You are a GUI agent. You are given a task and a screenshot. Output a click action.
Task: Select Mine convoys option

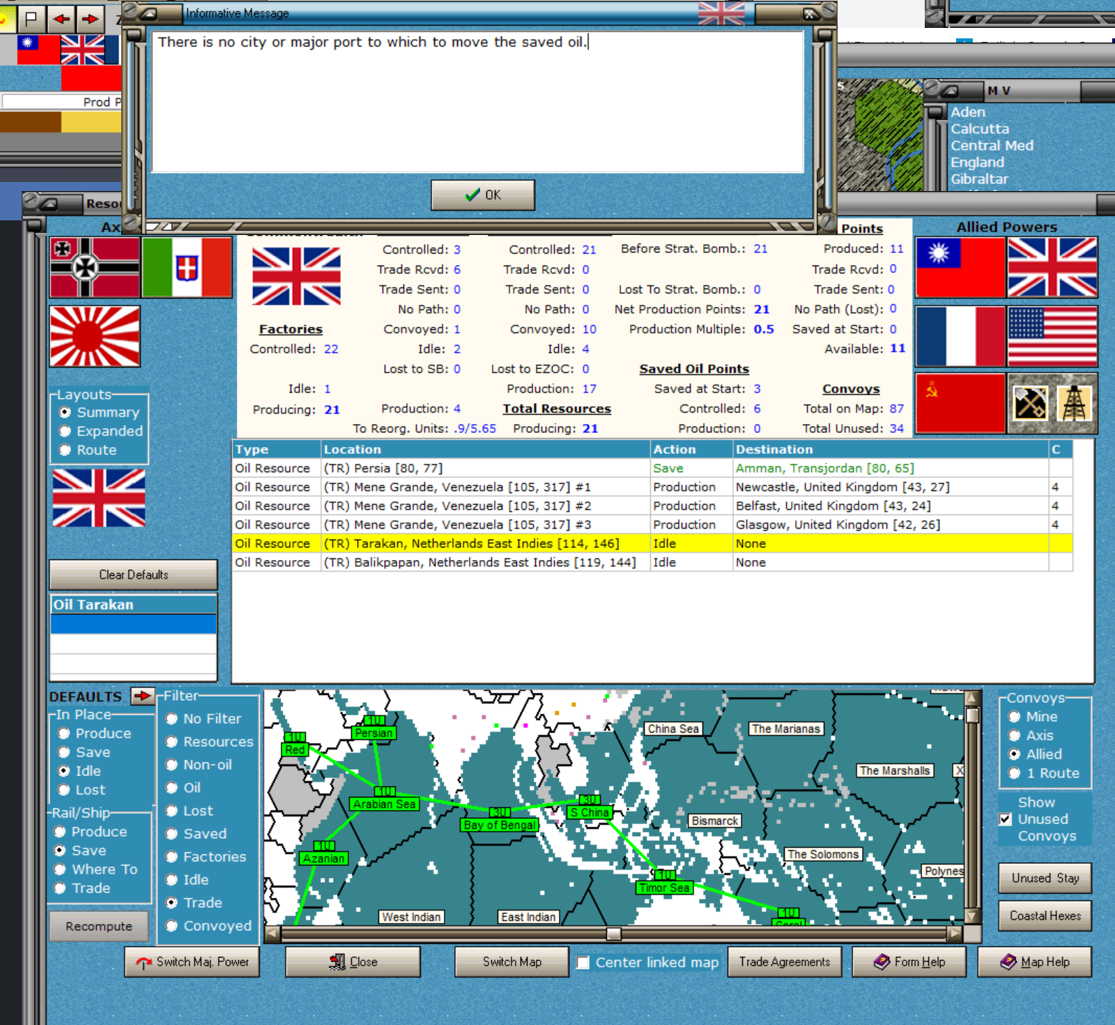tap(1033, 716)
